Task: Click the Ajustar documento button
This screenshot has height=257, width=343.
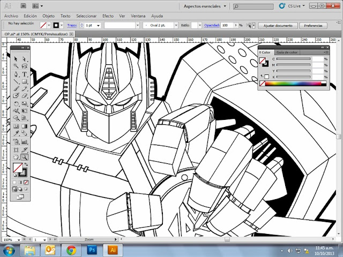Action: 275,25
